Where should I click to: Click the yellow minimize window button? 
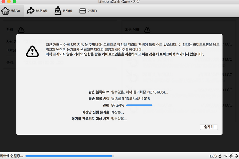tap(9, 1)
